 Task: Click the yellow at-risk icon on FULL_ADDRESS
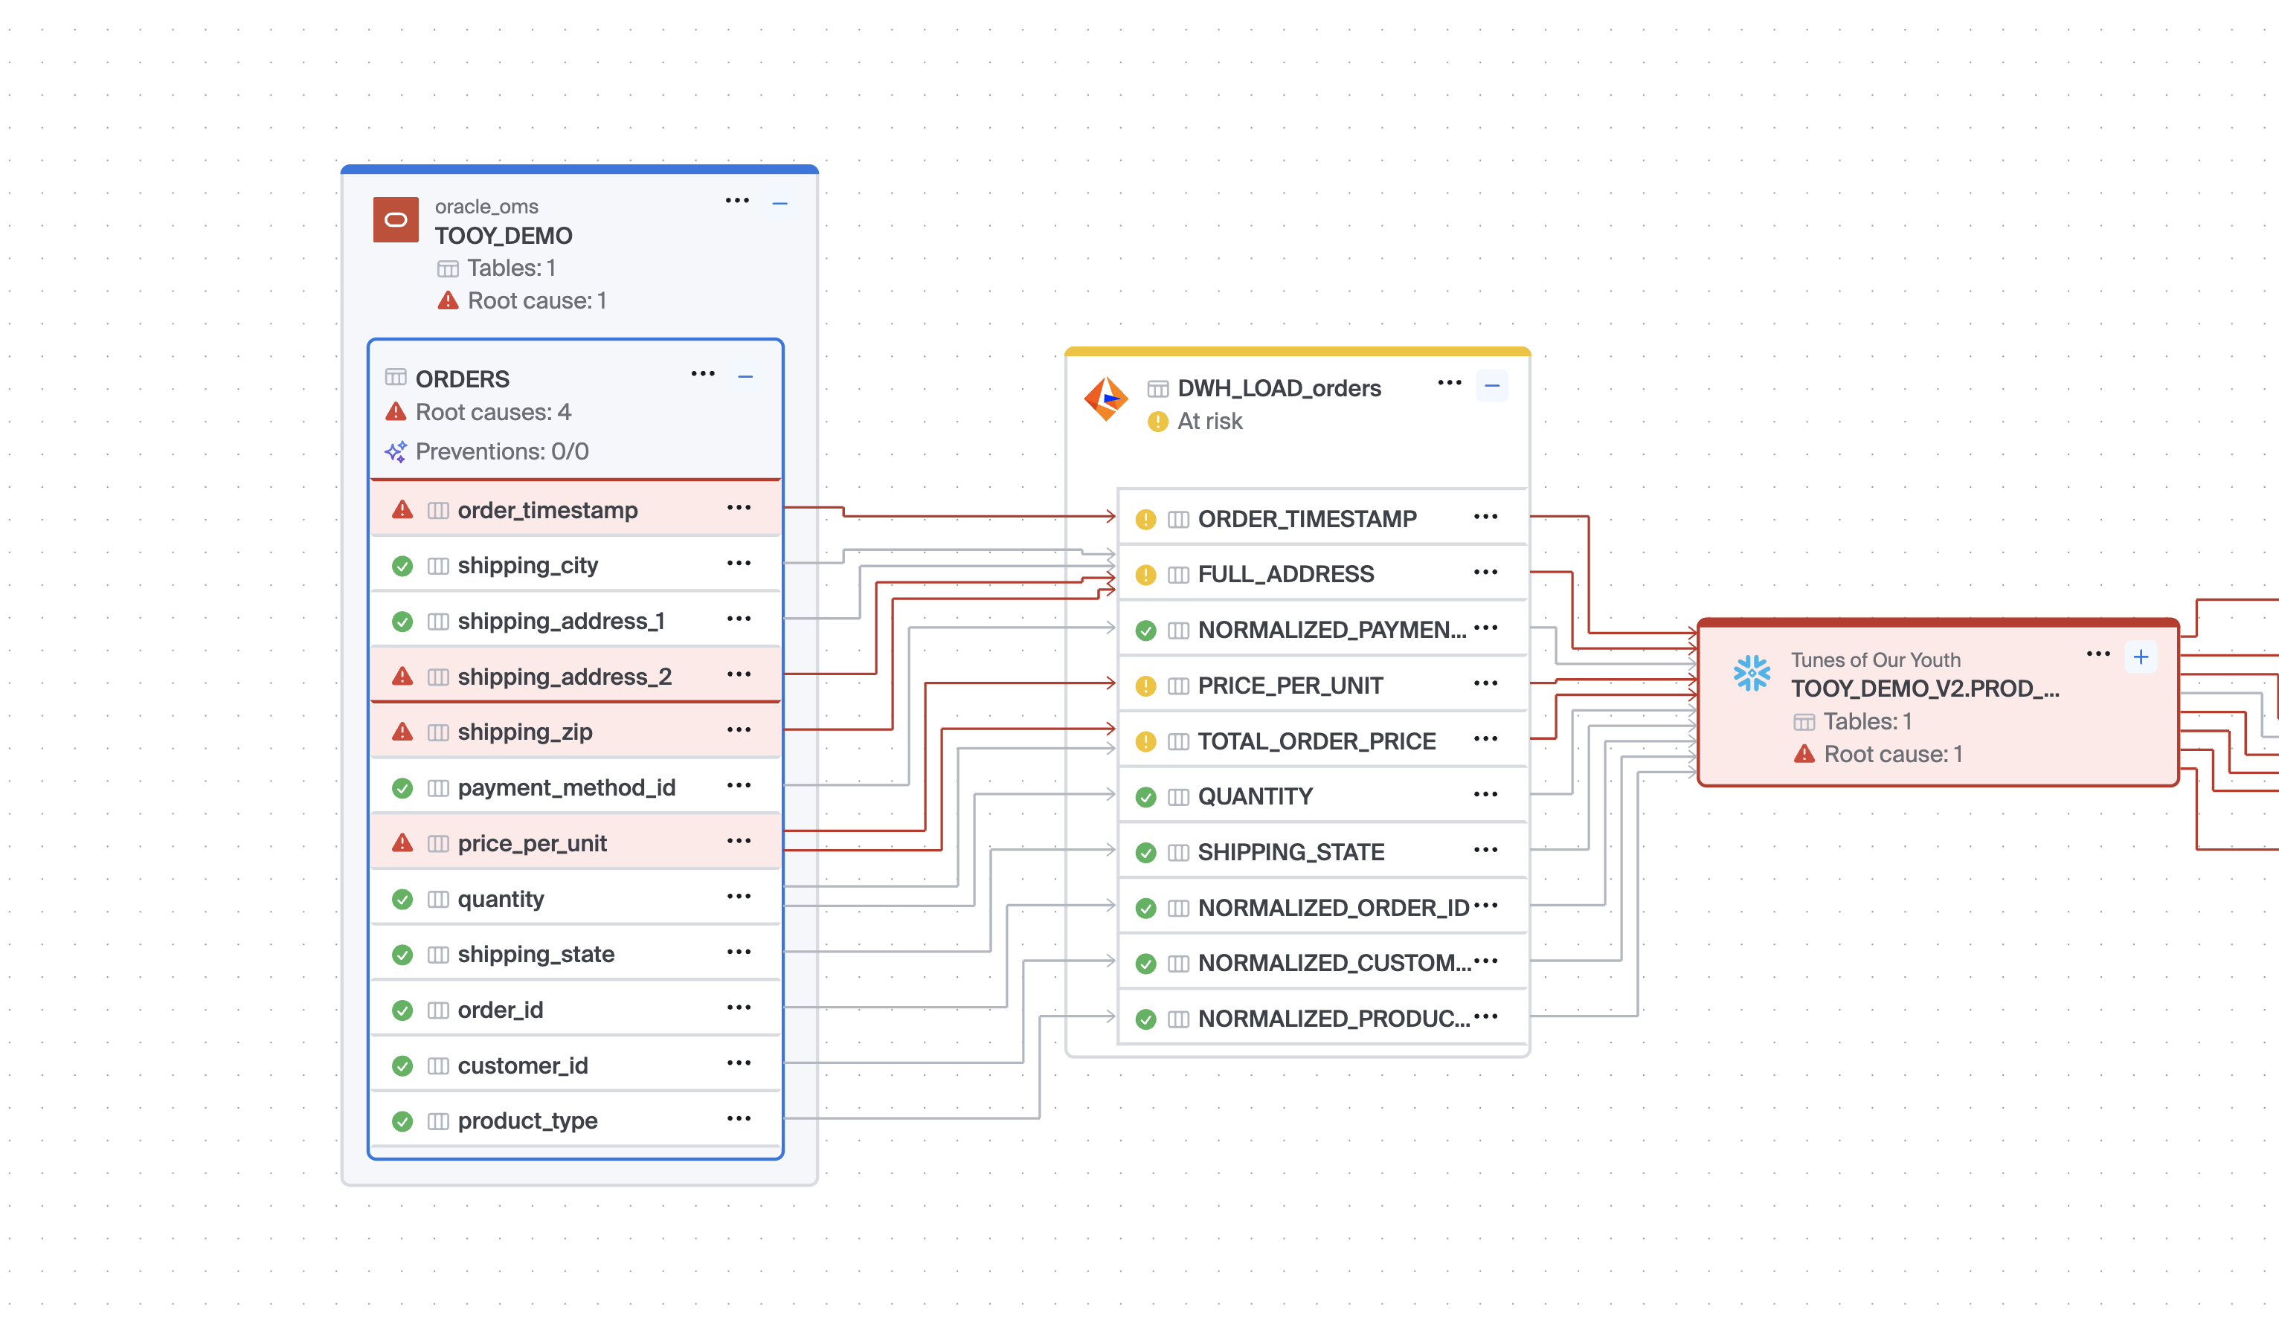pyautogui.click(x=1145, y=574)
